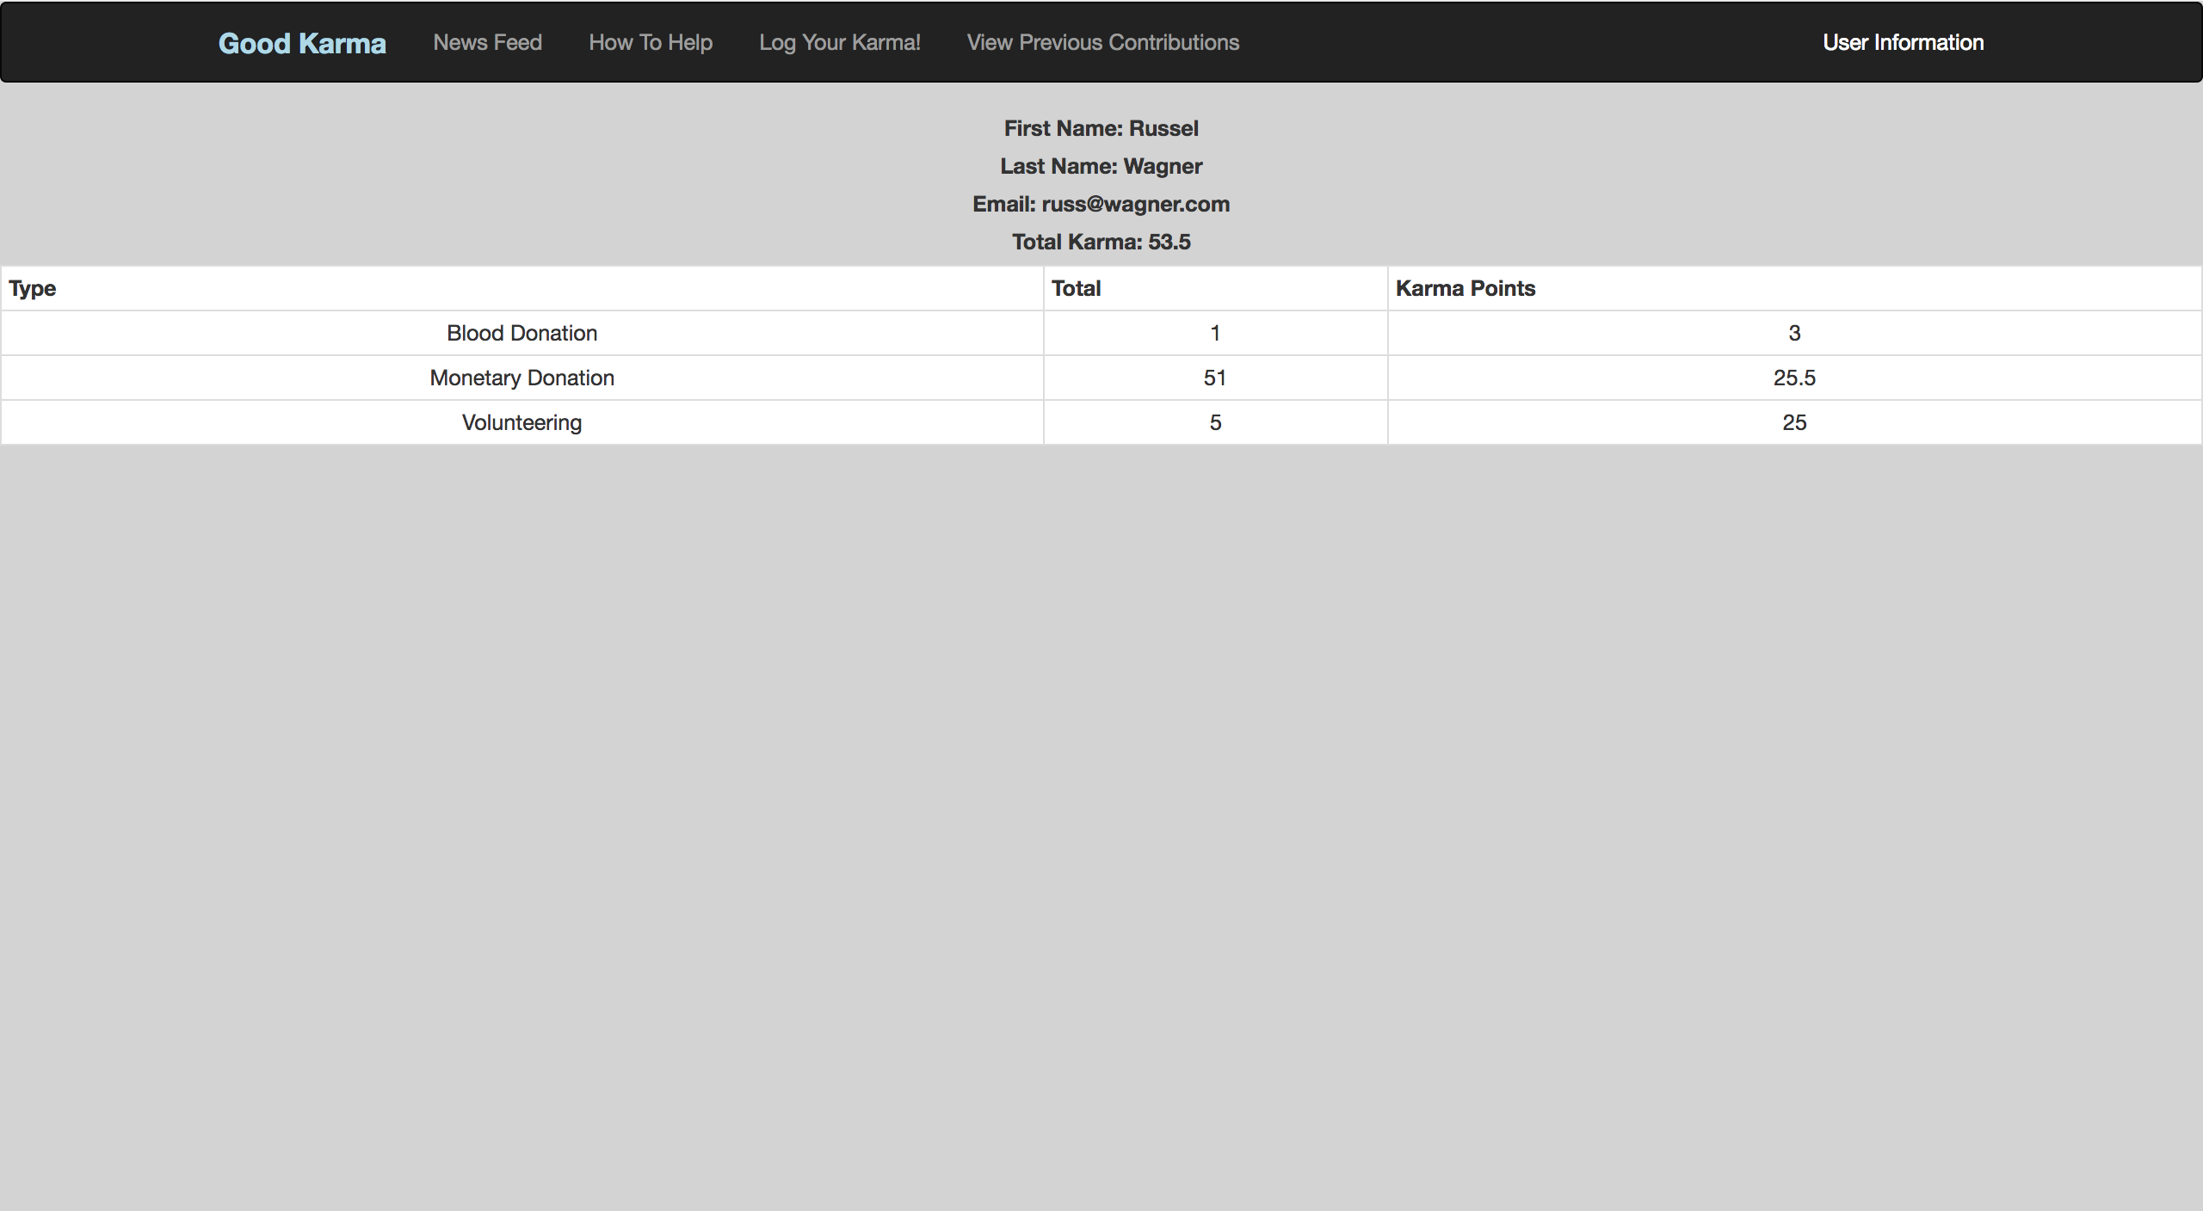This screenshot has height=1211, width=2203.
Task: Open User Information link
Action: point(1903,42)
